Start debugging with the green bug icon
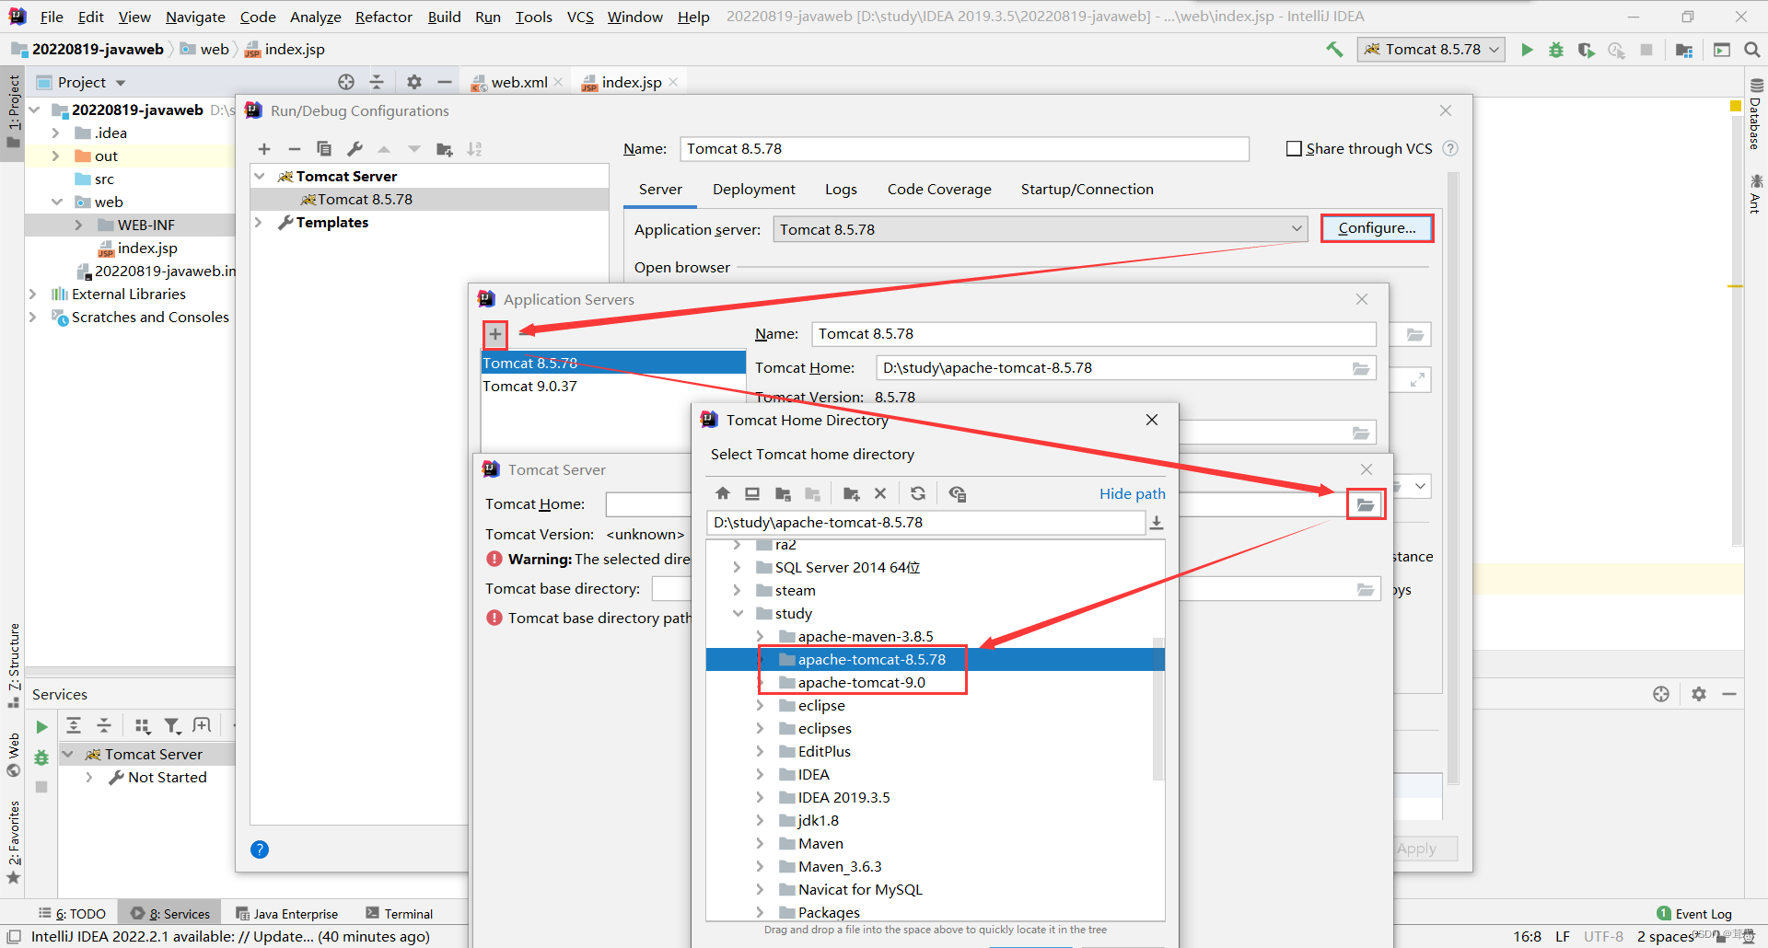The image size is (1768, 948). pyautogui.click(x=1556, y=50)
